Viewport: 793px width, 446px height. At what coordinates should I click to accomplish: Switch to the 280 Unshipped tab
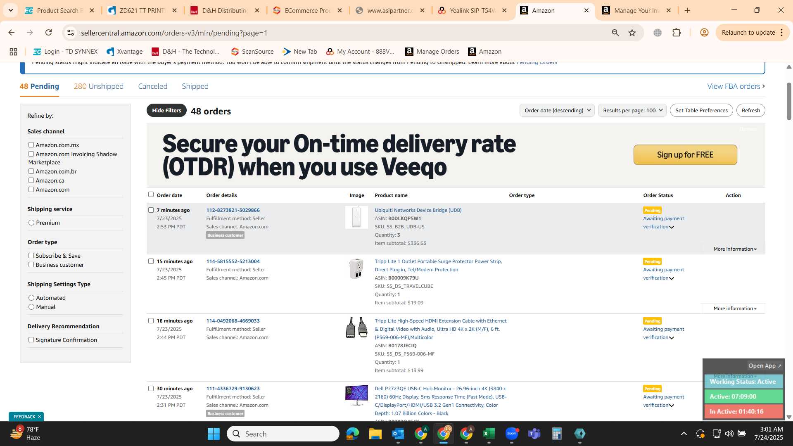(x=98, y=86)
